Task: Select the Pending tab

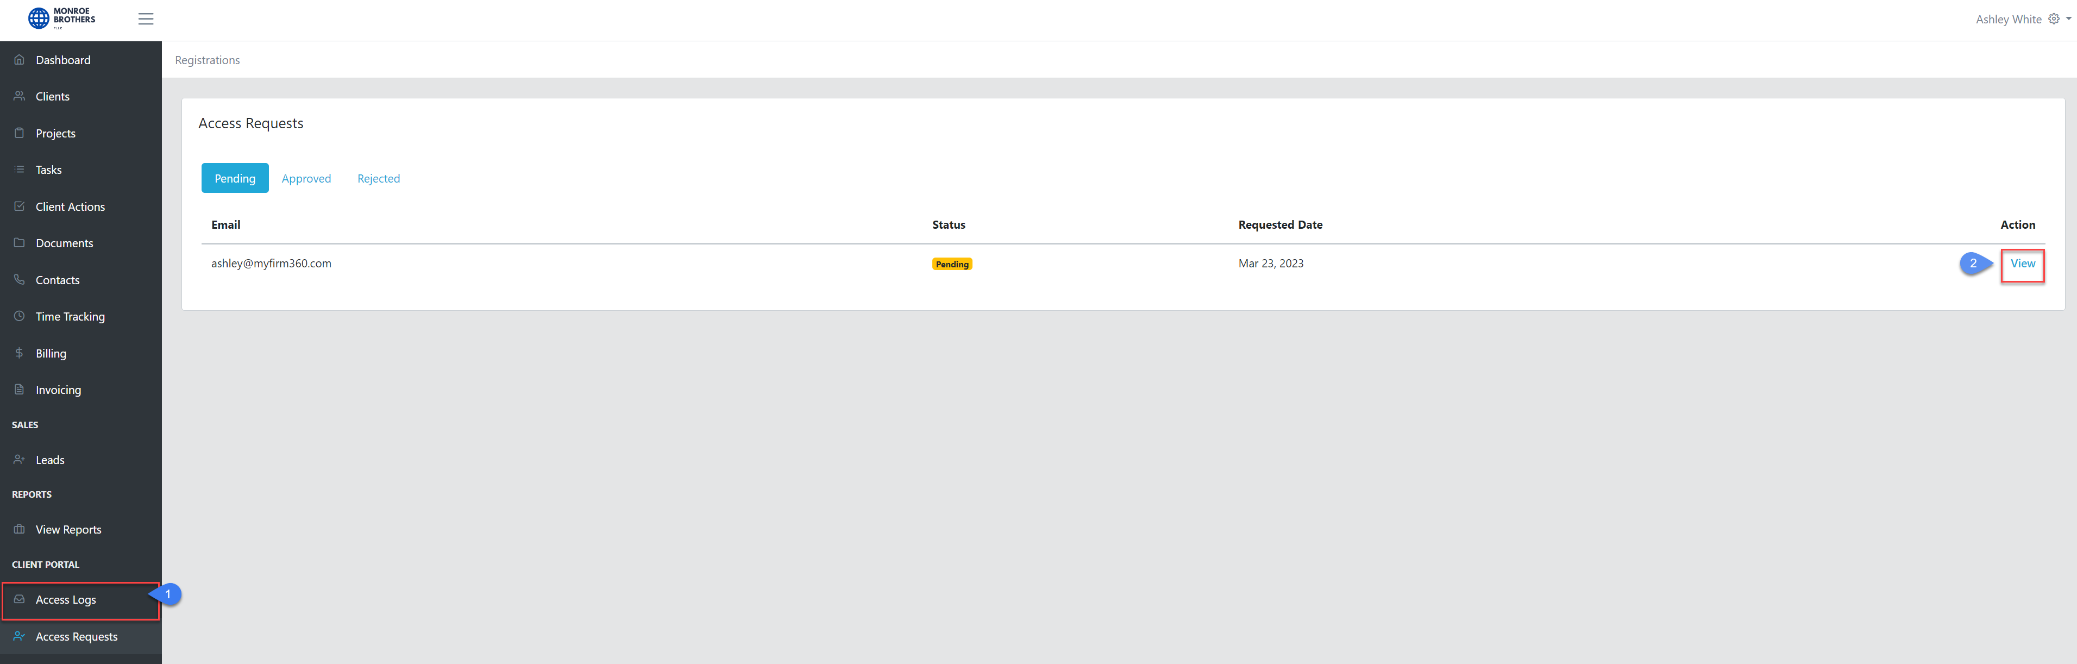Action: [x=235, y=178]
